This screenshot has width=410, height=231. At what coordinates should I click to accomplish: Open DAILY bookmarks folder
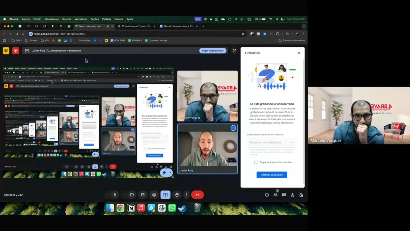[x=17, y=40]
